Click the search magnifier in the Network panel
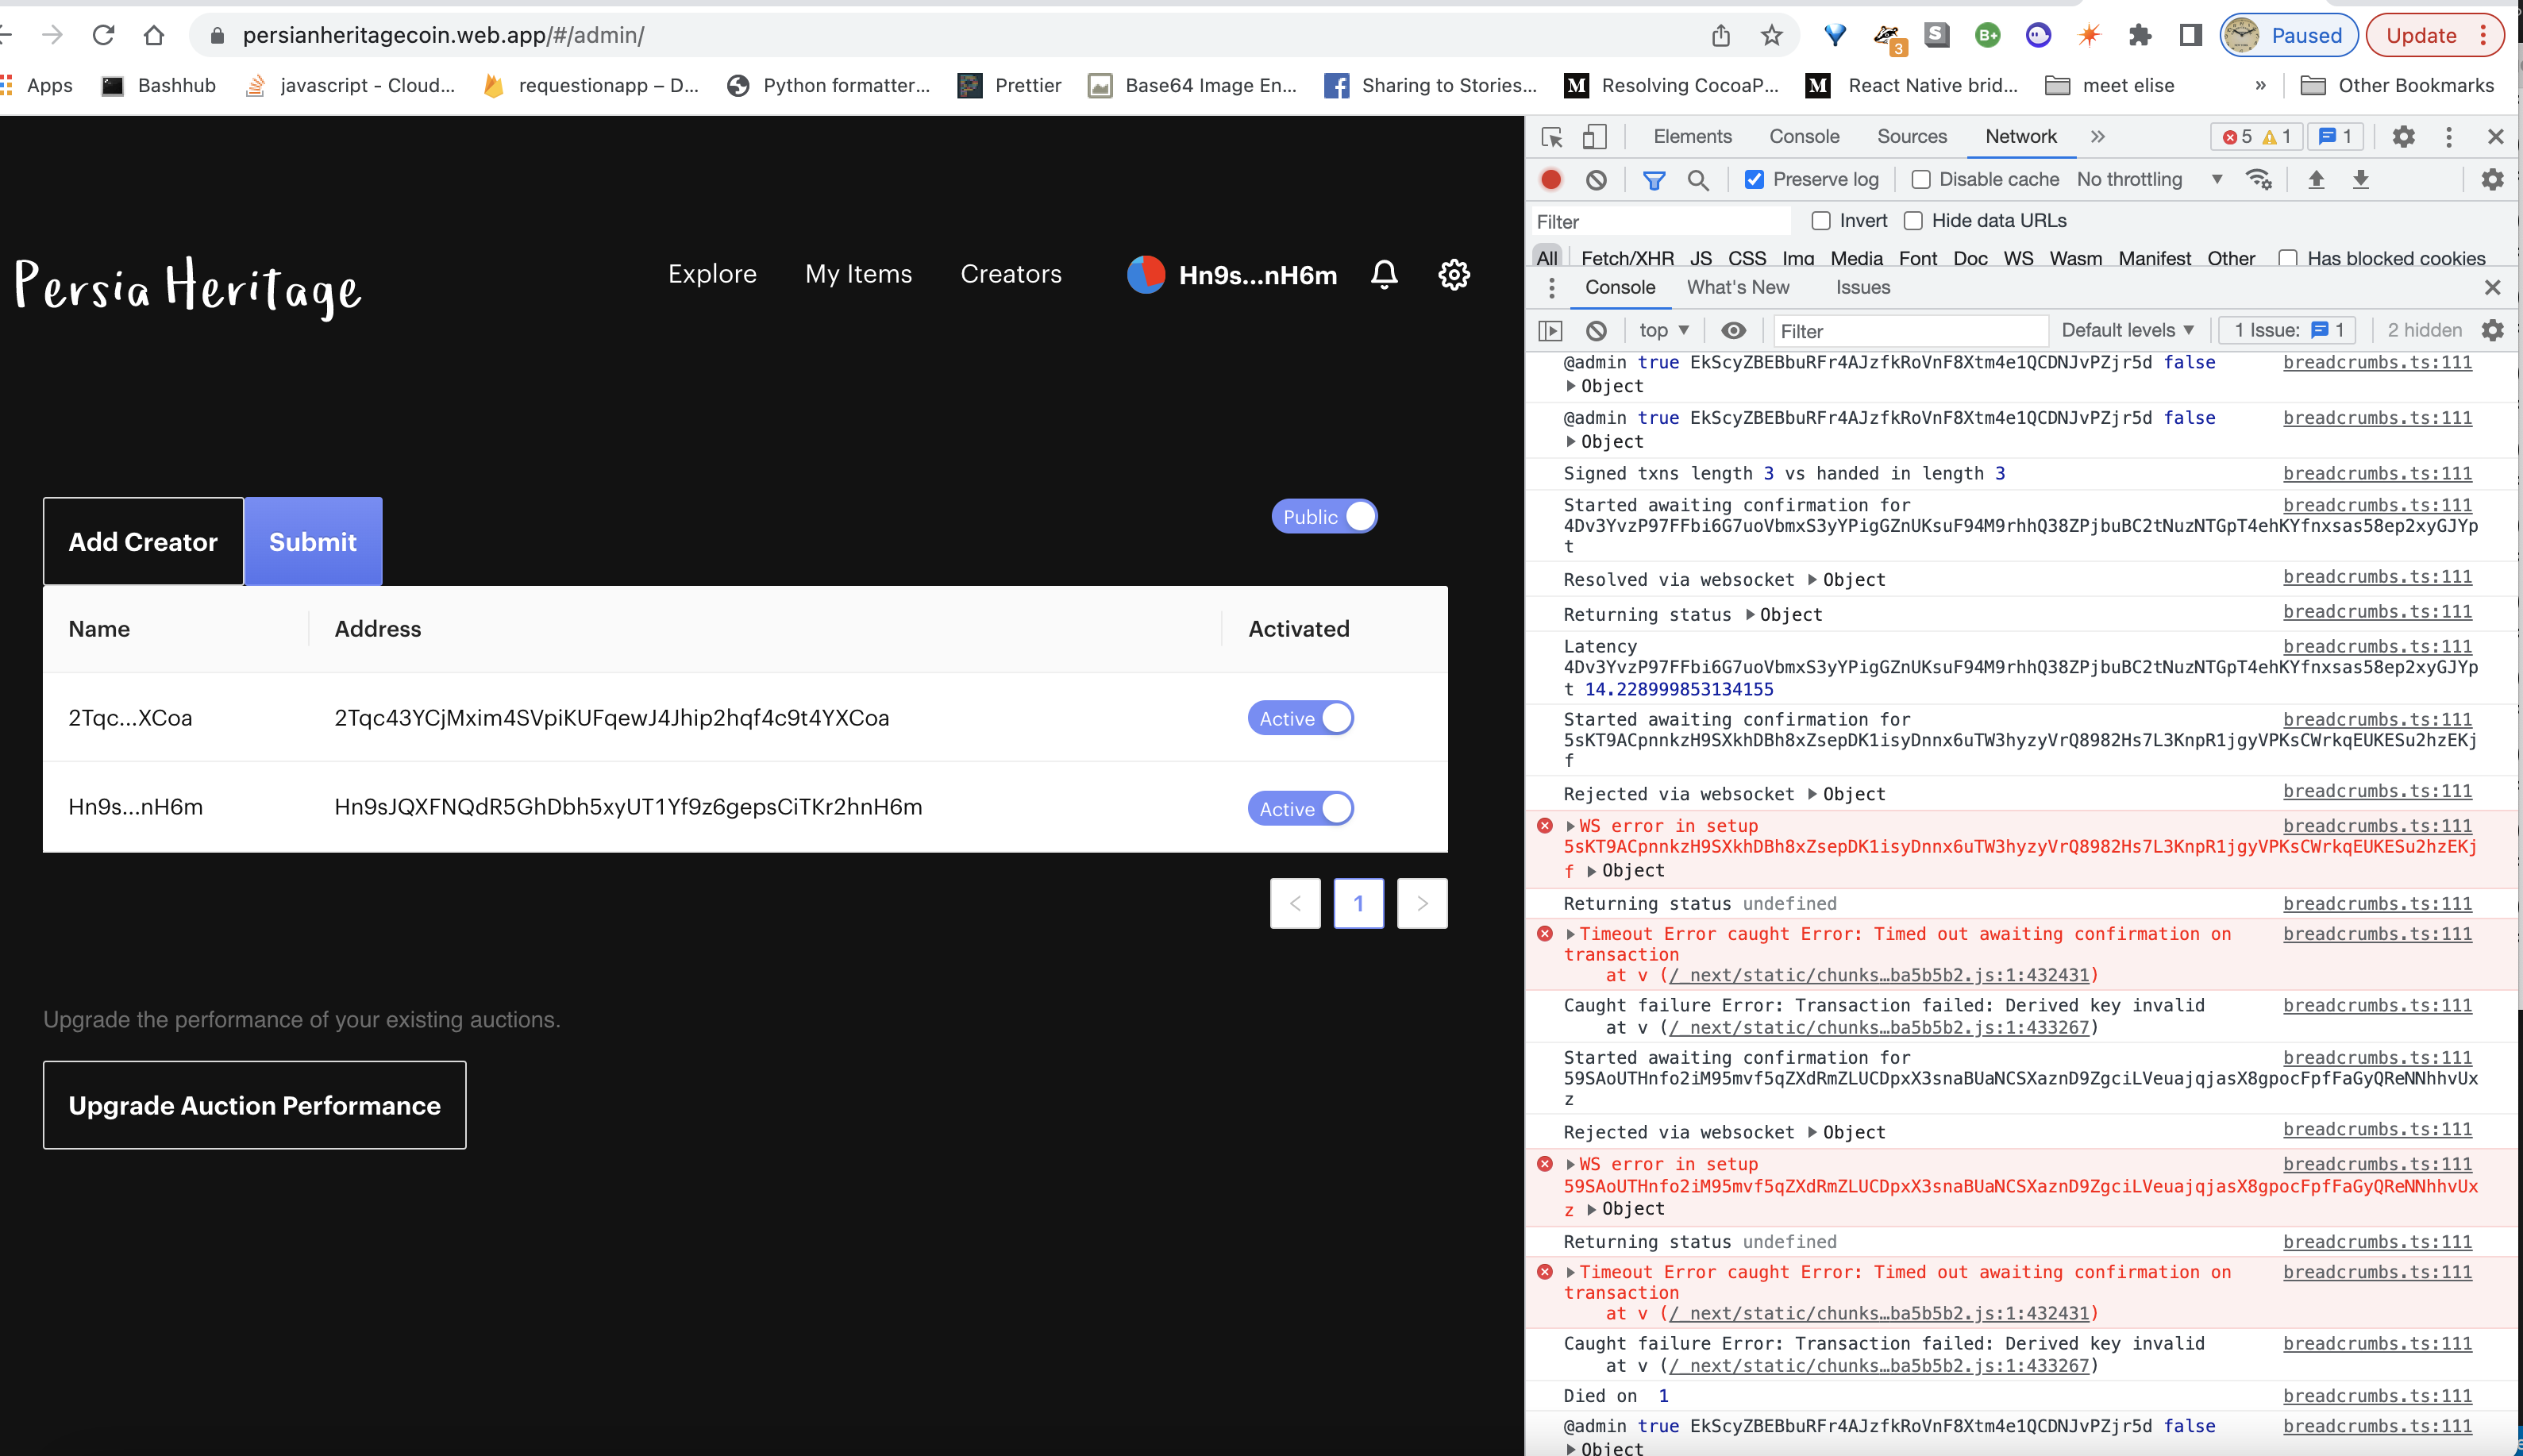The image size is (2523, 1456). (1698, 180)
